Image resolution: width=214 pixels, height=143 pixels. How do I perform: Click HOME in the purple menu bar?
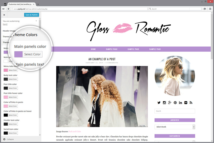(x=93, y=49)
